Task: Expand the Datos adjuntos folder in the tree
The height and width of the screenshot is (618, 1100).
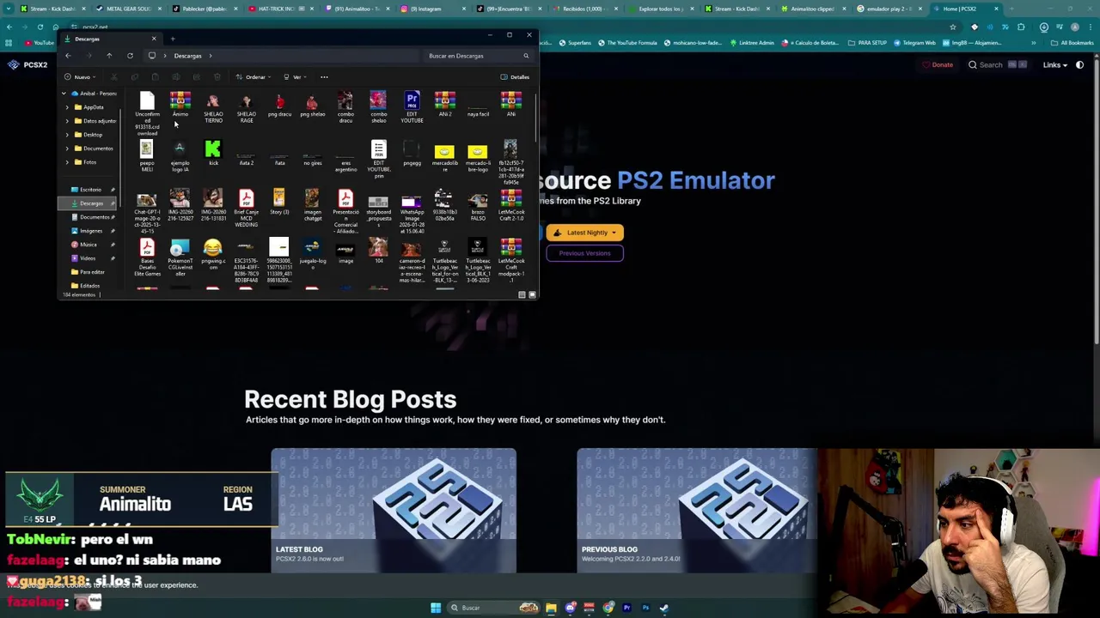Action: [67, 121]
